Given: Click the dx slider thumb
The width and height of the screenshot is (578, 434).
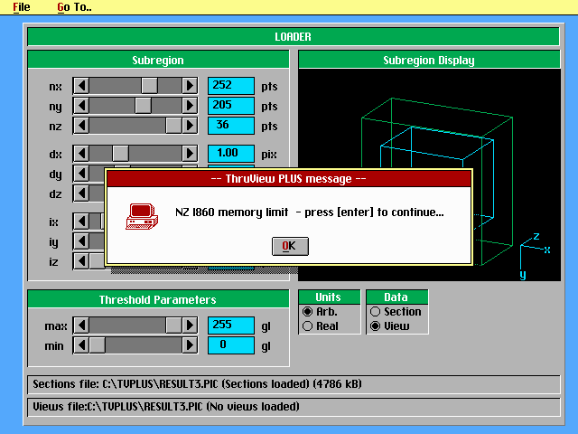Looking at the screenshot, I should click(120, 154).
